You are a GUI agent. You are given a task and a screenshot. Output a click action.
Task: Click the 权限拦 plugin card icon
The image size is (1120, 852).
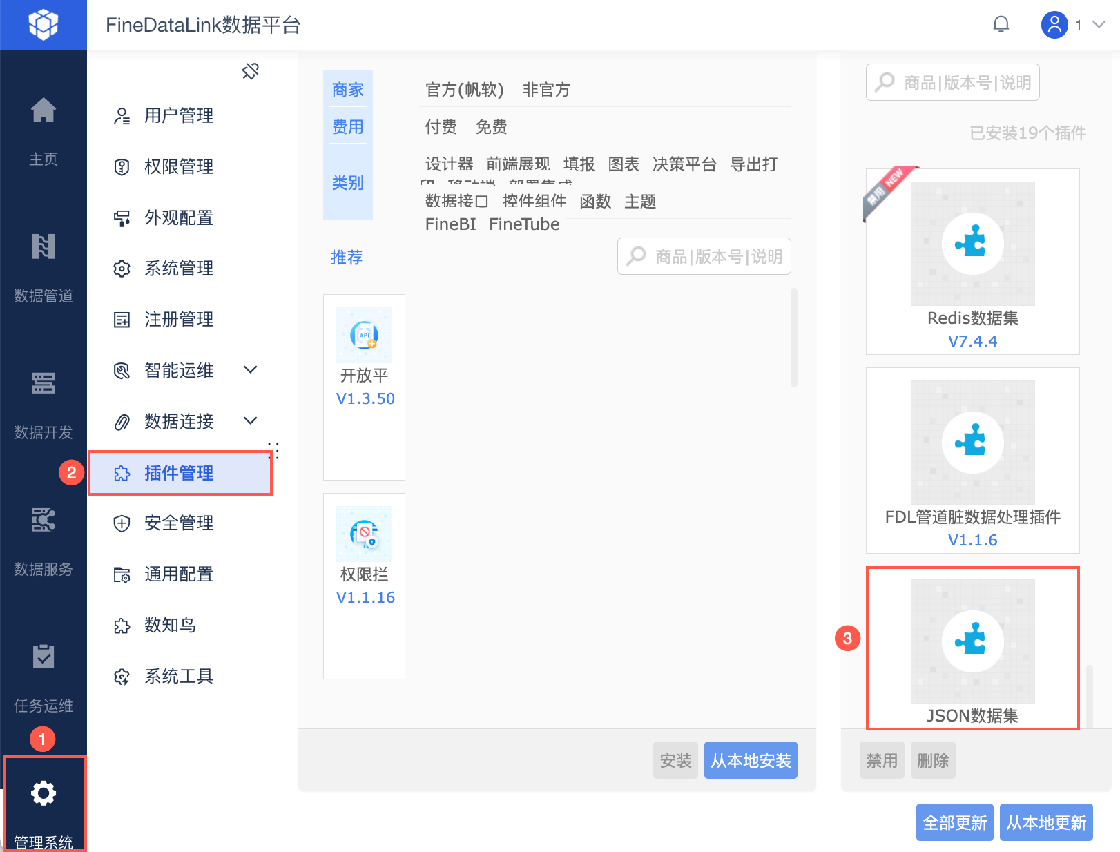[x=364, y=534]
